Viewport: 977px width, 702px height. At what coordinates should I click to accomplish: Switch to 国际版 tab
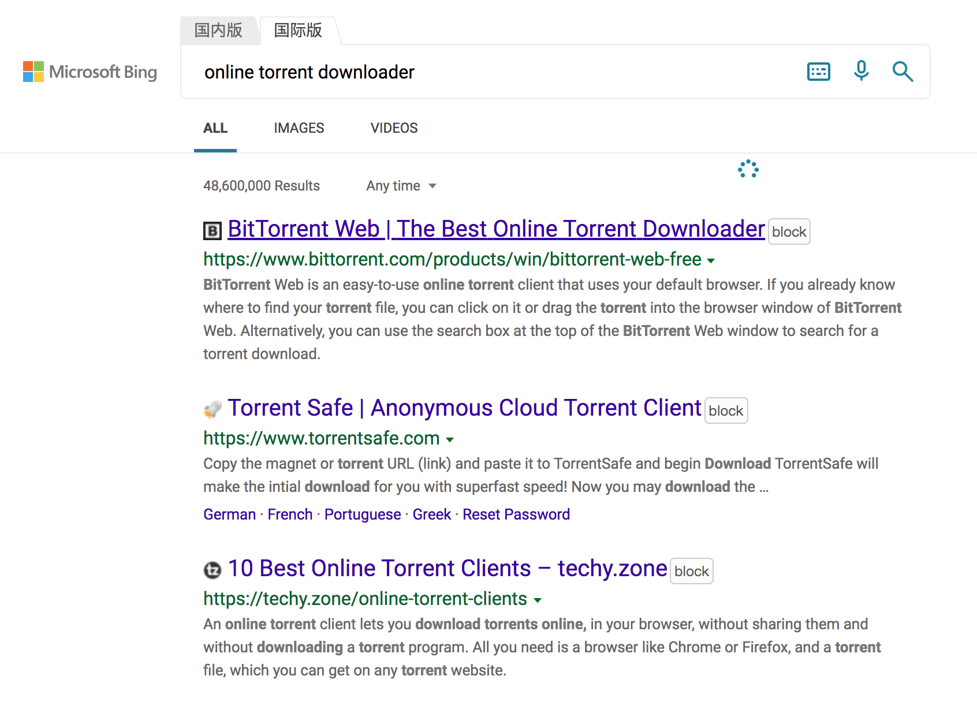(298, 30)
